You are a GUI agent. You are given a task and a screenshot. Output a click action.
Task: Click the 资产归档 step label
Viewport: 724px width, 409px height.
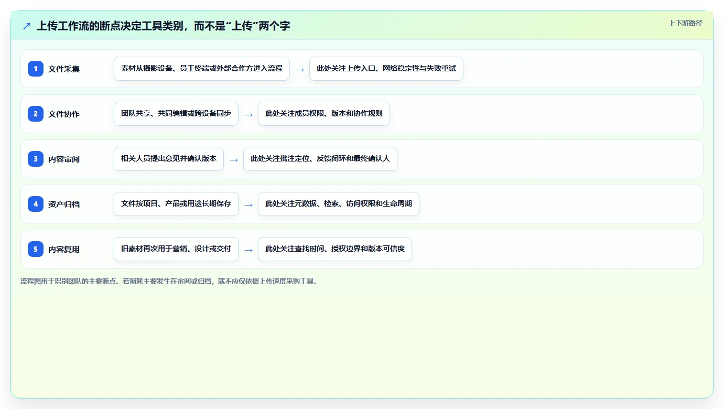click(x=64, y=204)
